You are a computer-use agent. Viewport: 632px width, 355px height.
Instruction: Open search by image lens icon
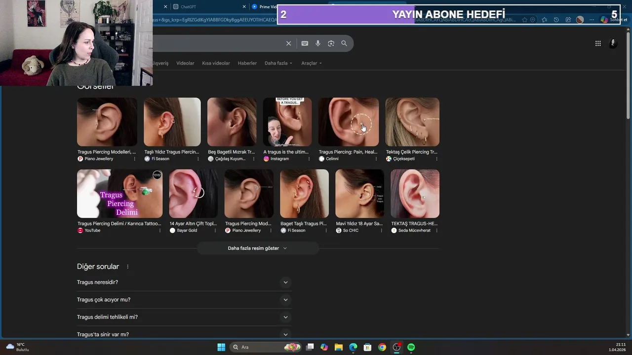(331, 43)
